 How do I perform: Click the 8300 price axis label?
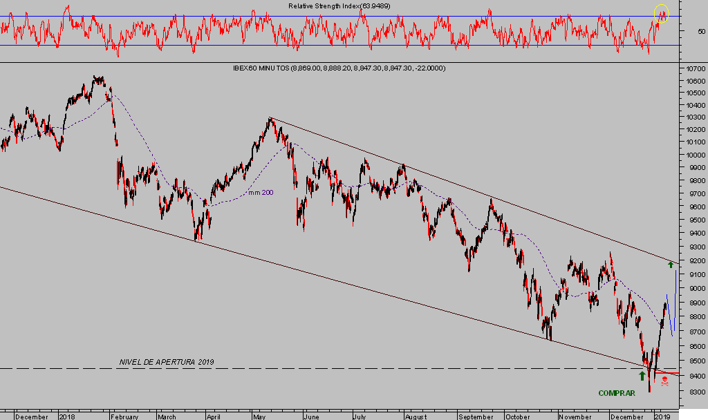tap(697, 392)
